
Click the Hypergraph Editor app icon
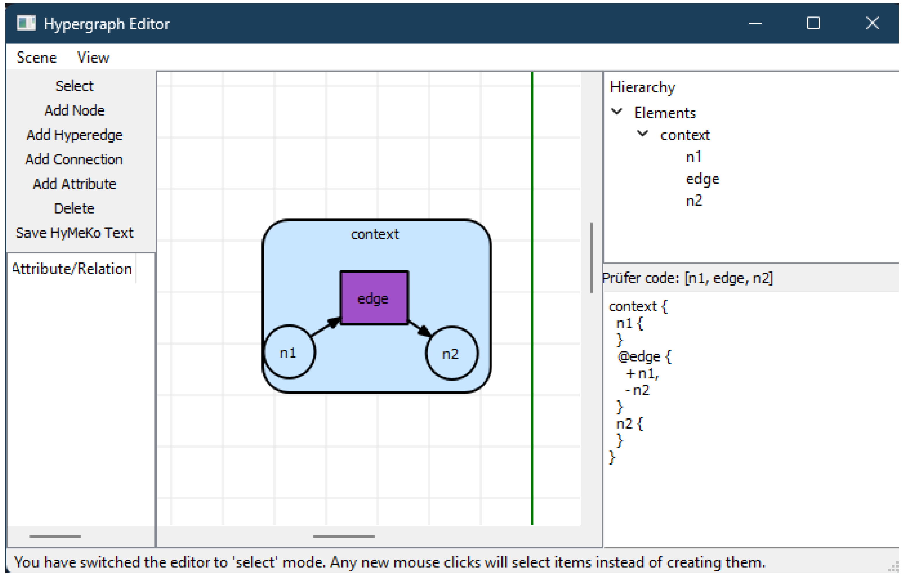[26, 24]
